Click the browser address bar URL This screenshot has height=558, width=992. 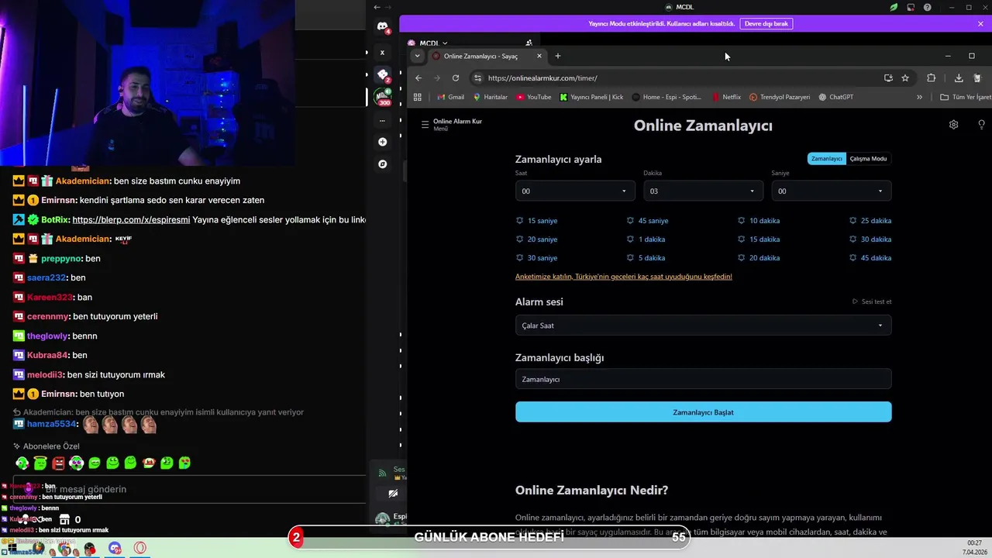point(542,77)
